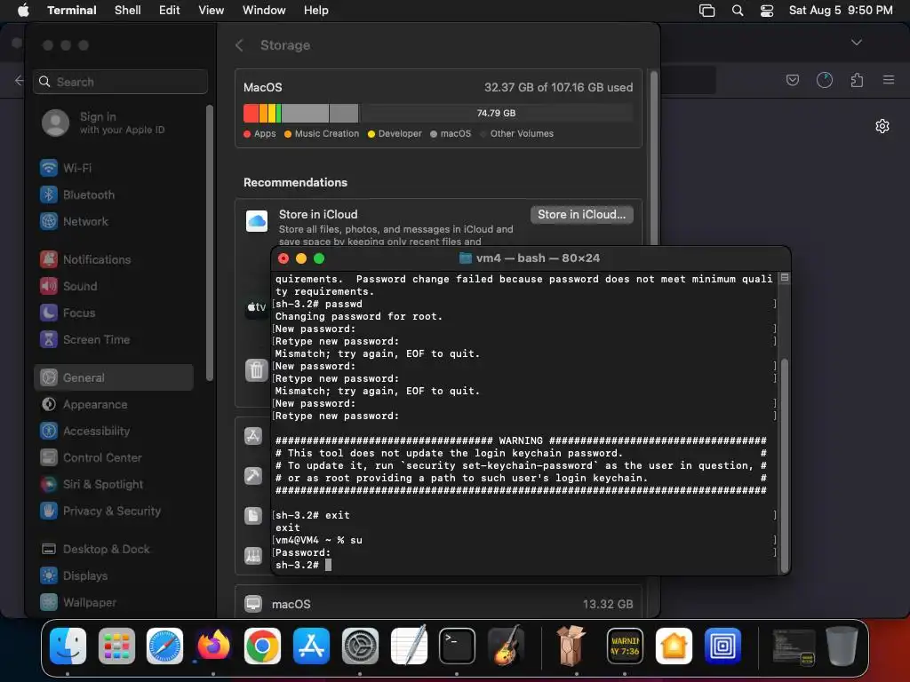Launch GarageBand from the Dock

coord(506,646)
